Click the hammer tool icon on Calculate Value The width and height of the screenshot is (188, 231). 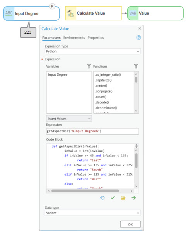click(x=70, y=14)
